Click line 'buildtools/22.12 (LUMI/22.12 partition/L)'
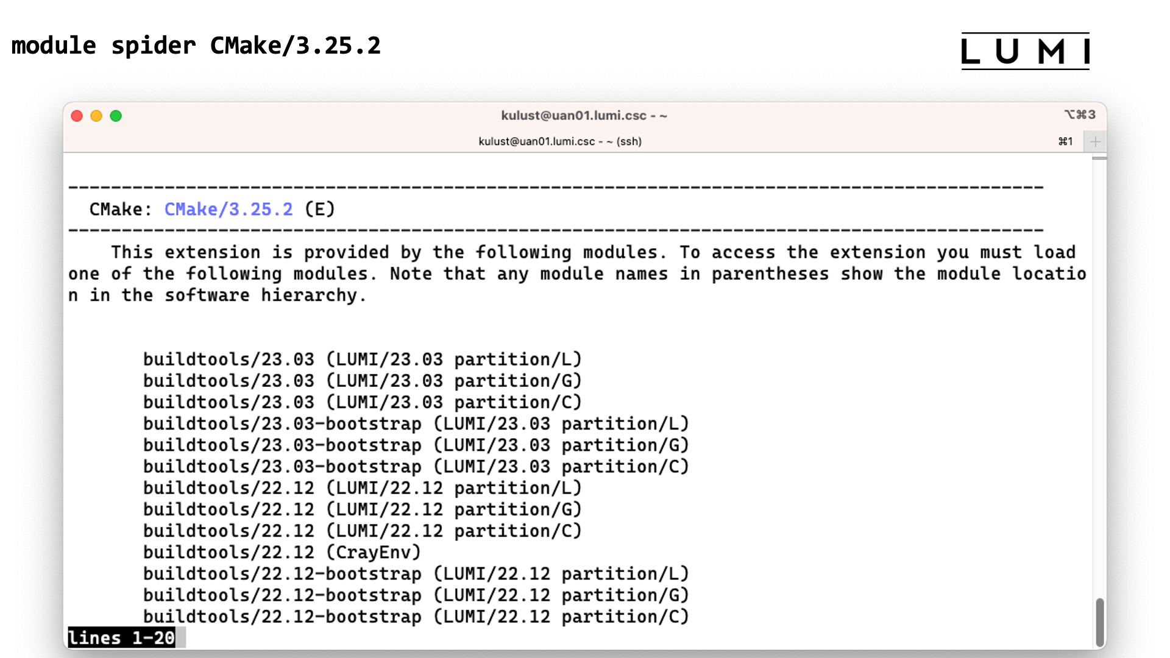 [363, 488]
